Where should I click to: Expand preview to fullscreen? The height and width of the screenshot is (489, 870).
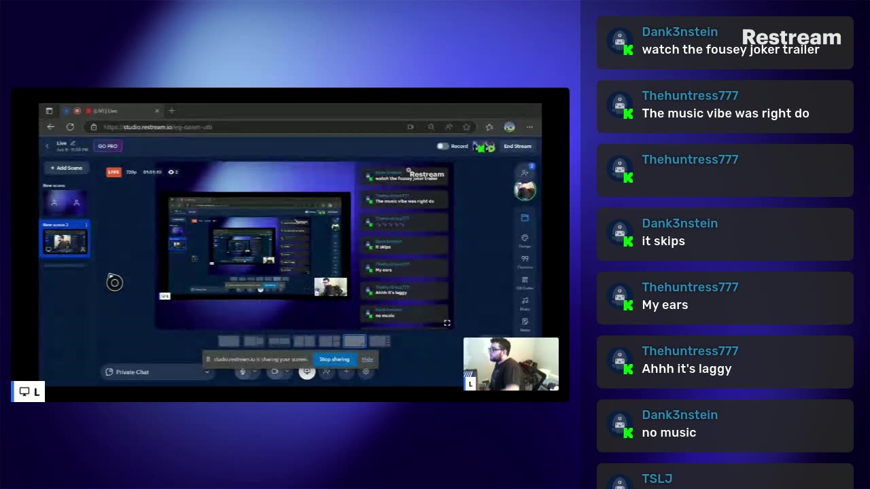[x=447, y=323]
